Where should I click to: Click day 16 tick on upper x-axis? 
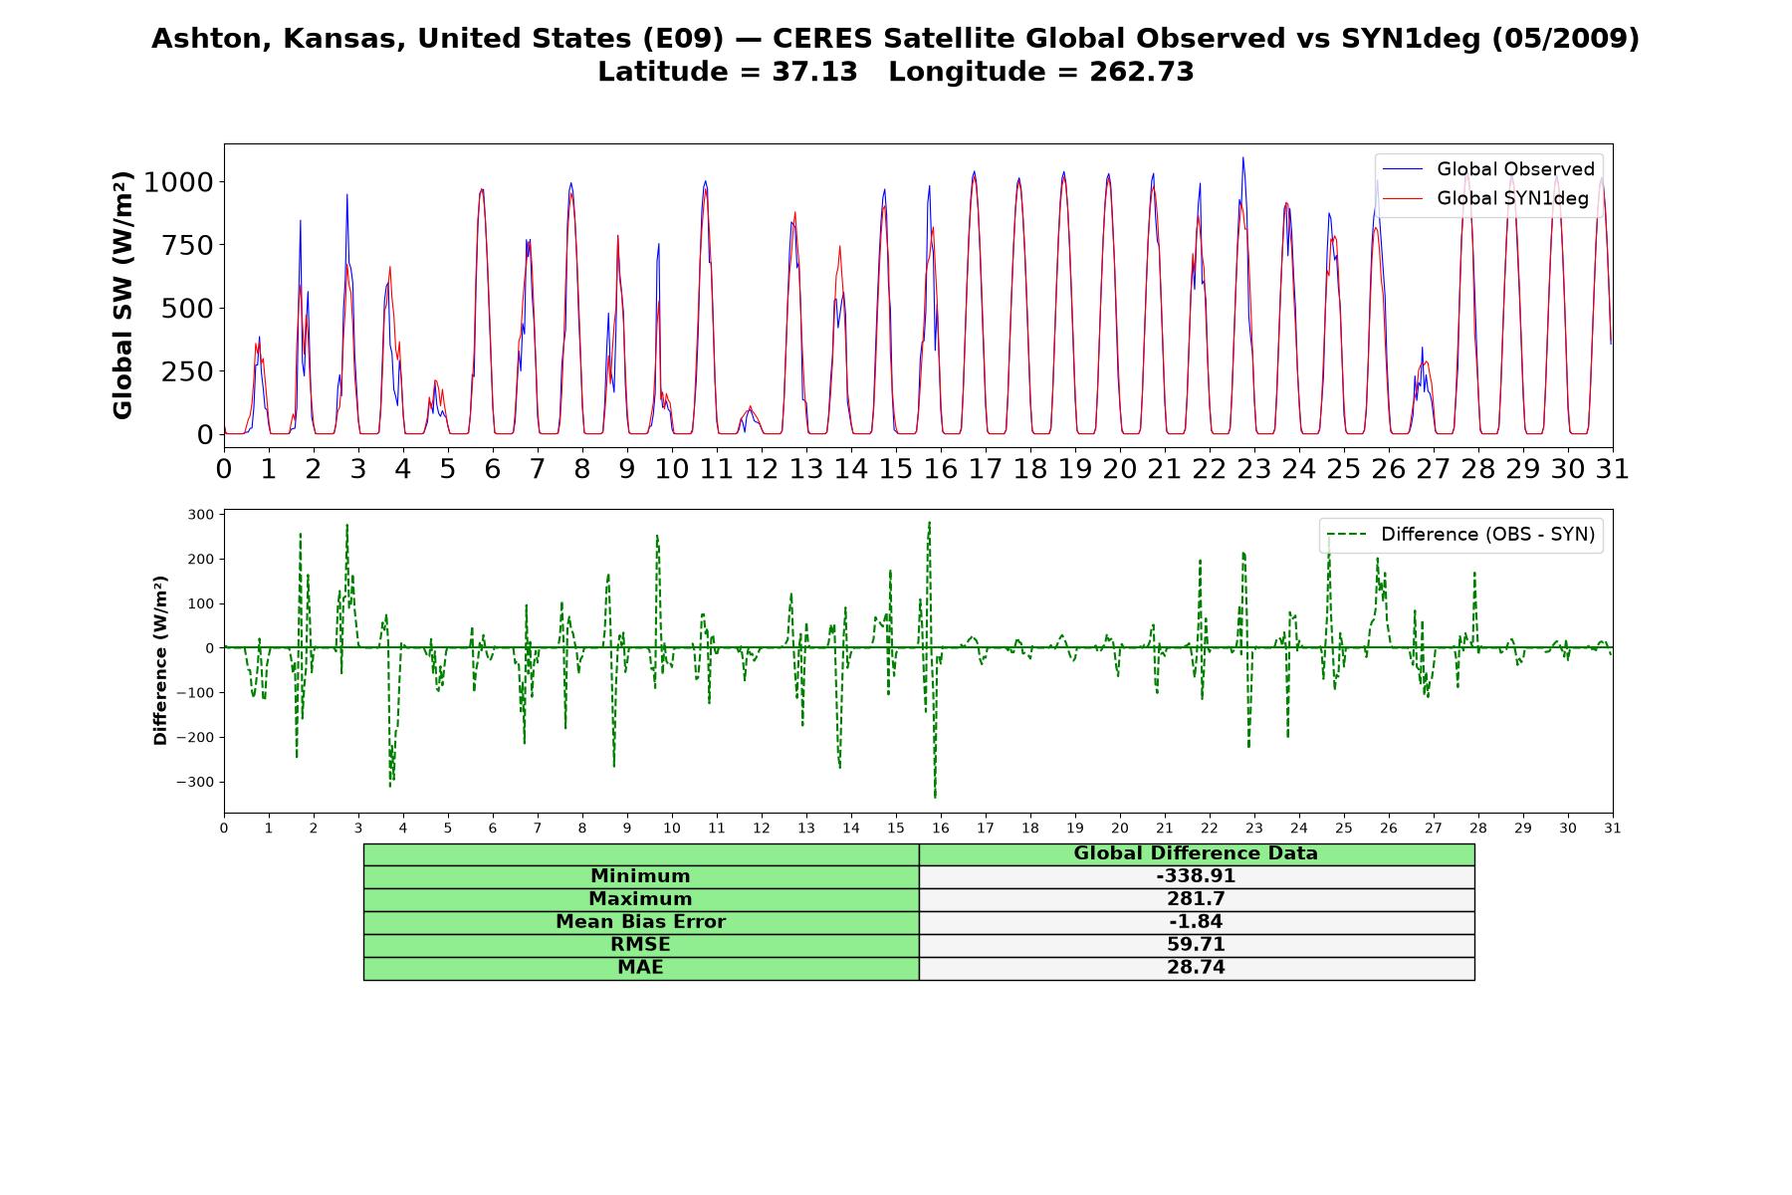pos(941,469)
